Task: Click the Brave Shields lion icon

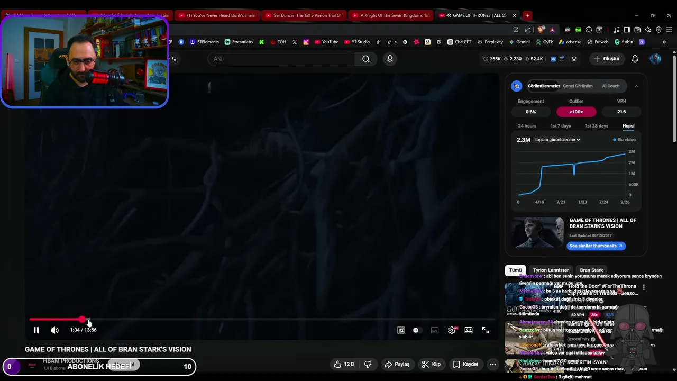Action: (x=541, y=30)
